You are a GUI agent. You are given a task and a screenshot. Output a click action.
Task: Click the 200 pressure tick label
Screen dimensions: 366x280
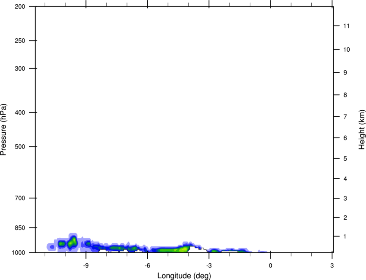[x=20, y=6]
